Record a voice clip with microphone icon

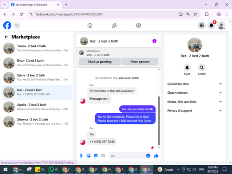coord(81,156)
